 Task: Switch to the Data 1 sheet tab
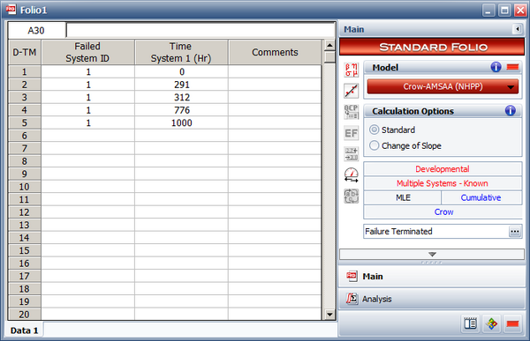(x=25, y=330)
